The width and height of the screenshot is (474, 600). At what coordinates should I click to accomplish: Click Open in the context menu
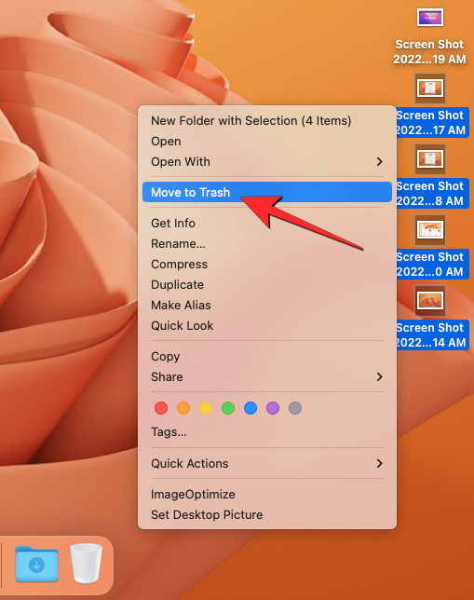[x=267, y=142]
